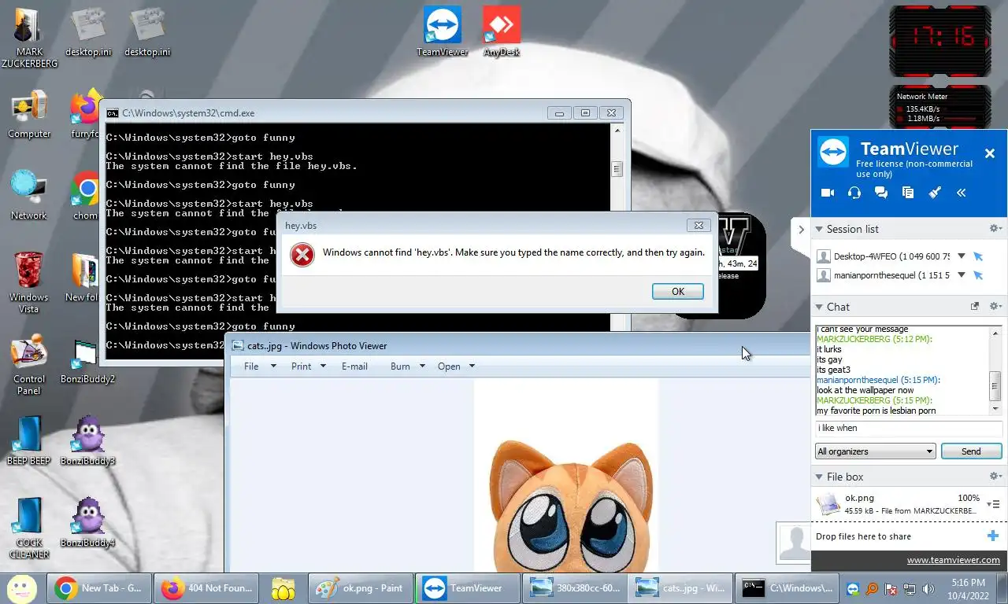Image resolution: width=1008 pixels, height=604 pixels.
Task: Open Chat gear settings dropdown
Action: [995, 307]
